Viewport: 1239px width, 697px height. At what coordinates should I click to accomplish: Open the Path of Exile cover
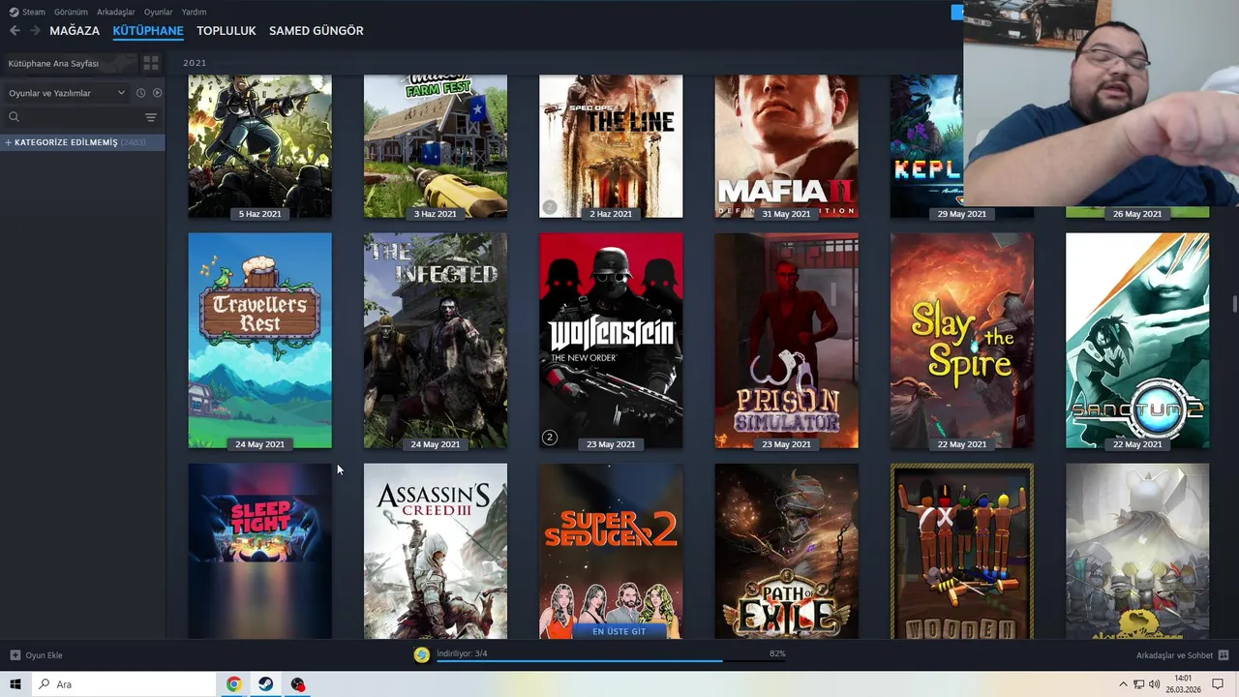coord(786,551)
